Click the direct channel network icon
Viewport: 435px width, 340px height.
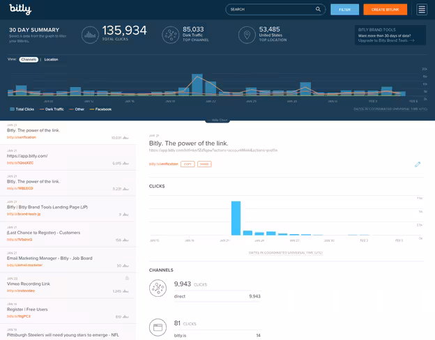(158, 288)
